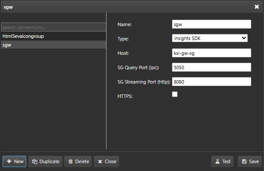
Task: Delete the selected connection
Action: [x=78, y=161]
